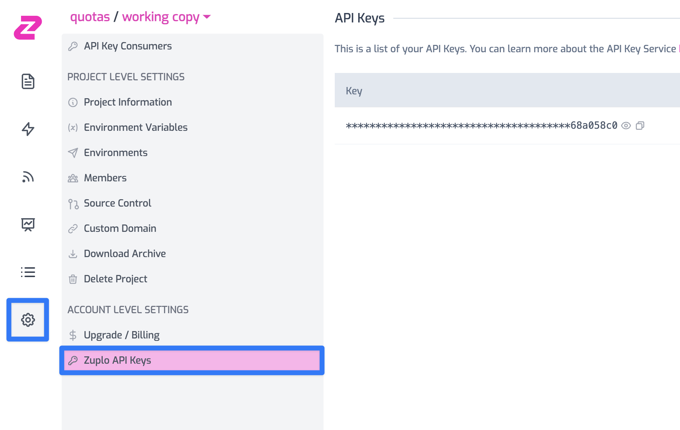Click the quotas project name link
Image resolution: width=680 pixels, height=430 pixels.
tap(90, 17)
